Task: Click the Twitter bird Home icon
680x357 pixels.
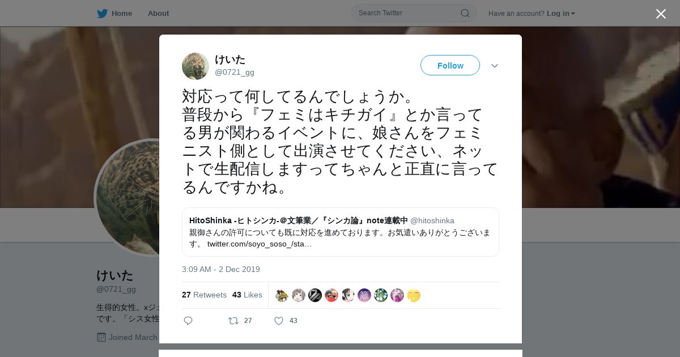Action: coord(102,13)
